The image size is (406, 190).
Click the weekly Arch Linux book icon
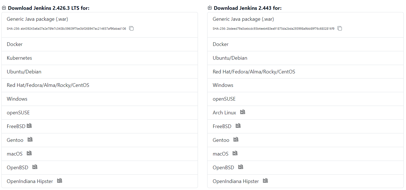[x=243, y=112]
